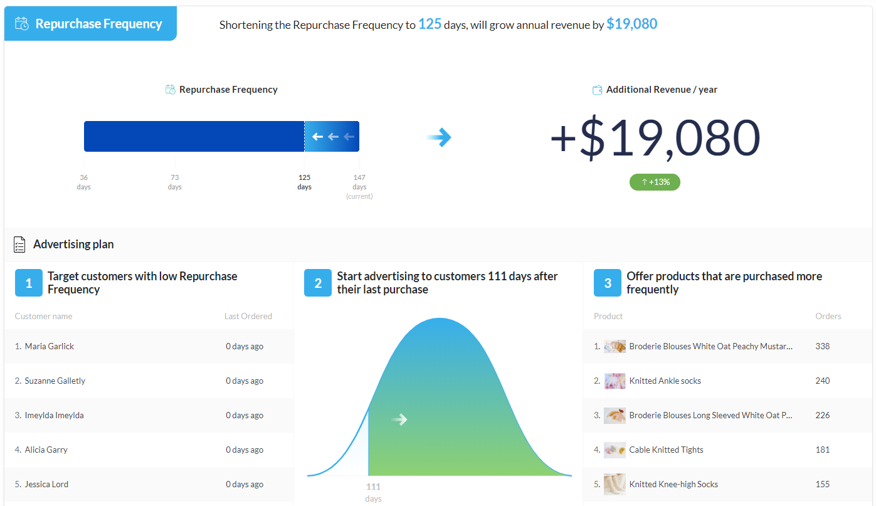The height and width of the screenshot is (506, 876).
Task: Click Target customers with low Repurchase Frequency heading
Action: coord(142,283)
